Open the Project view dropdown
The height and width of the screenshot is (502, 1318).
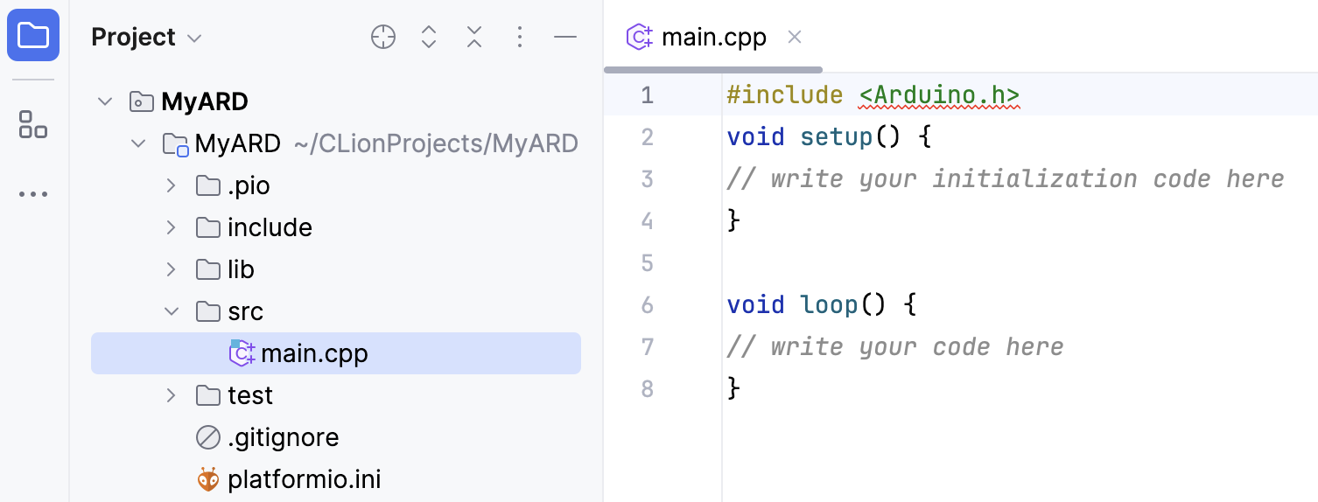click(146, 37)
